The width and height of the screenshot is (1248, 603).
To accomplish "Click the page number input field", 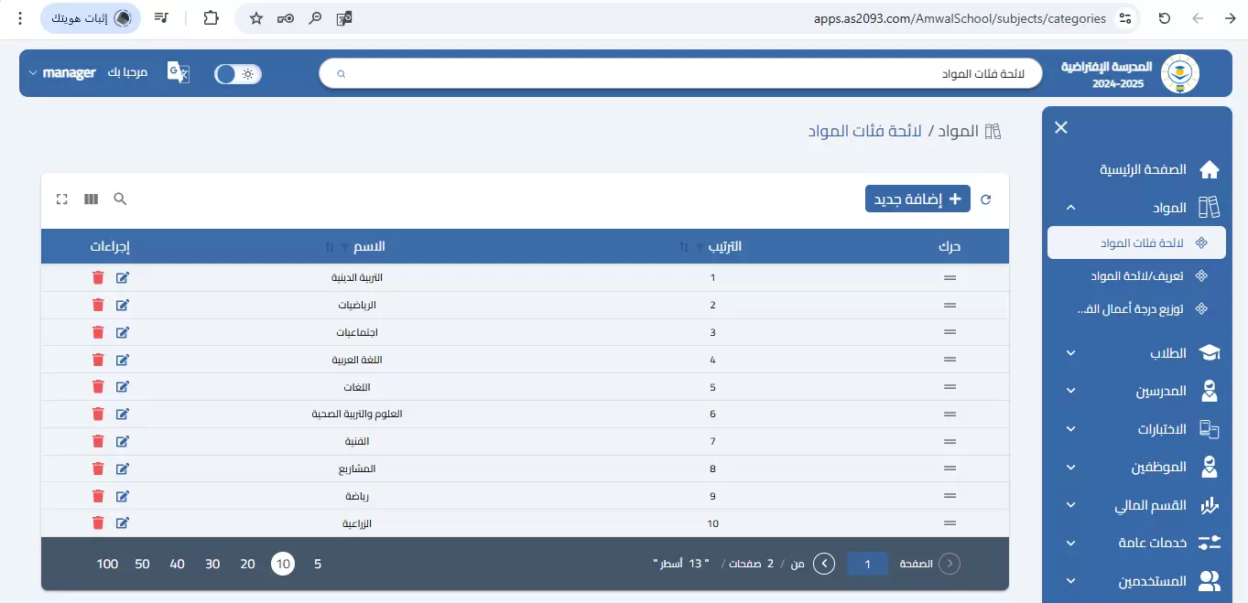I will click(x=867, y=564).
